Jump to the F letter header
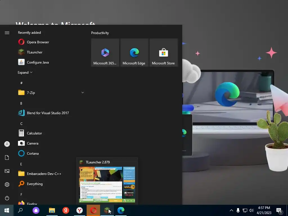Screen dimensions: 288x216 point(21,194)
